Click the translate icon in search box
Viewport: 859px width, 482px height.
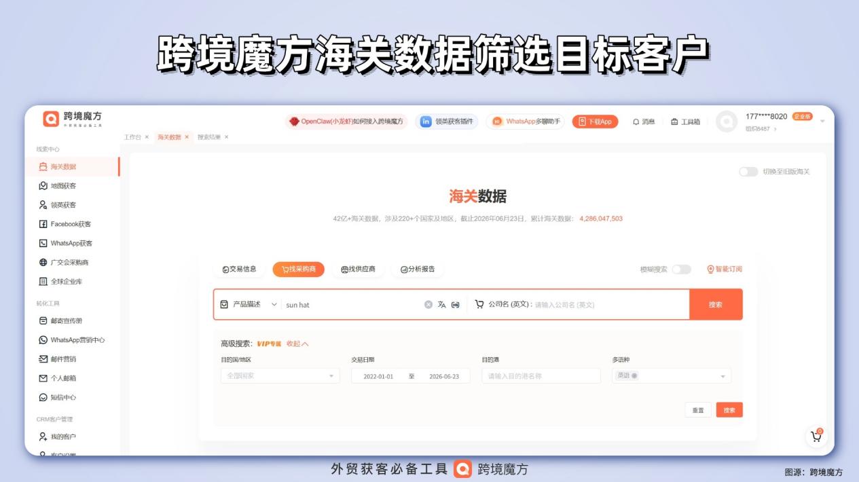[442, 305]
